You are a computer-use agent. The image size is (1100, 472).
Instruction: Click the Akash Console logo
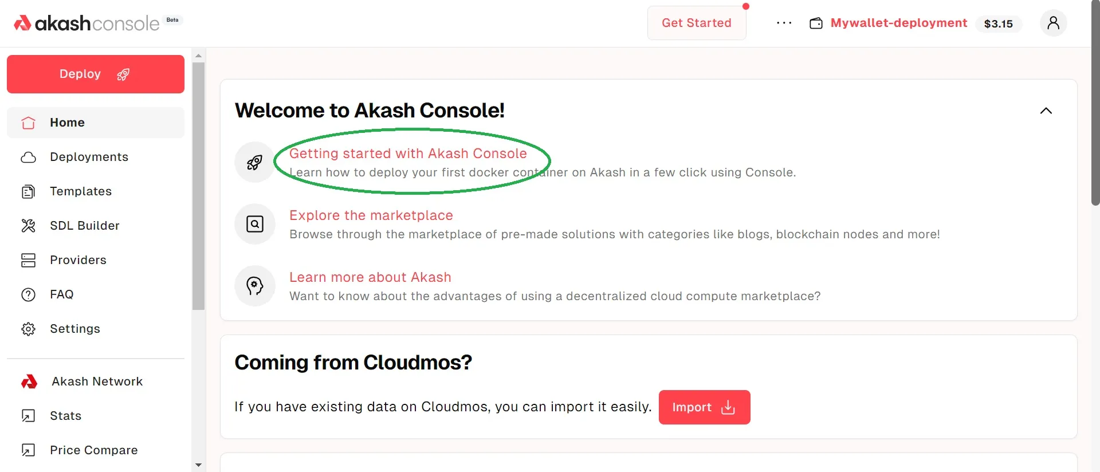87,23
